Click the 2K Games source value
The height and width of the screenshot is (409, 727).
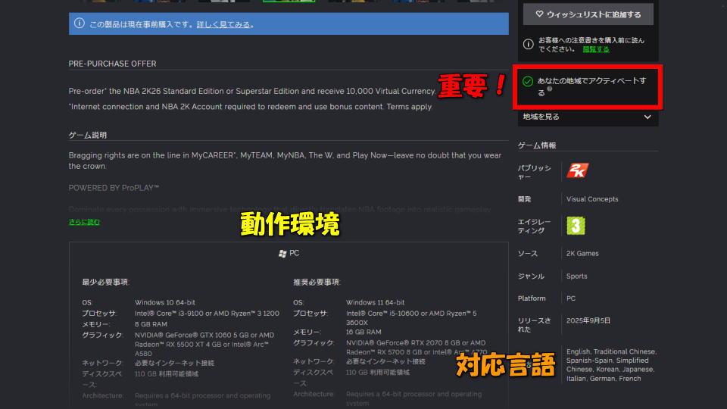pos(582,253)
